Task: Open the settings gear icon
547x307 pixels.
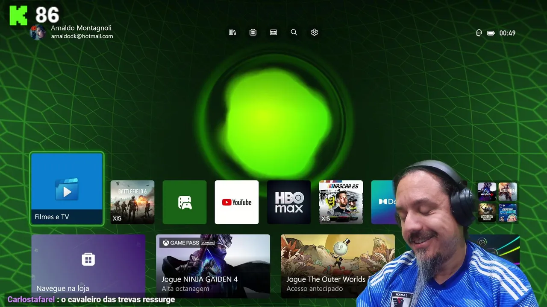Action: 315,32
